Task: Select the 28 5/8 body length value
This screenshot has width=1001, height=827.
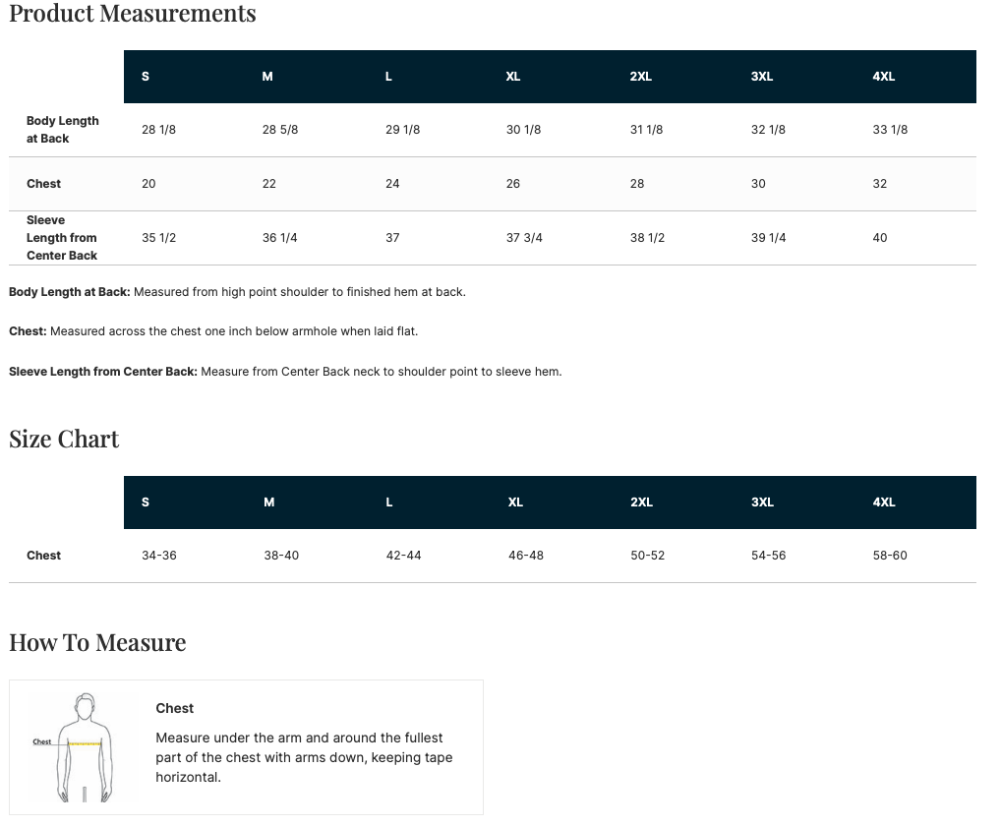Action: 280,130
